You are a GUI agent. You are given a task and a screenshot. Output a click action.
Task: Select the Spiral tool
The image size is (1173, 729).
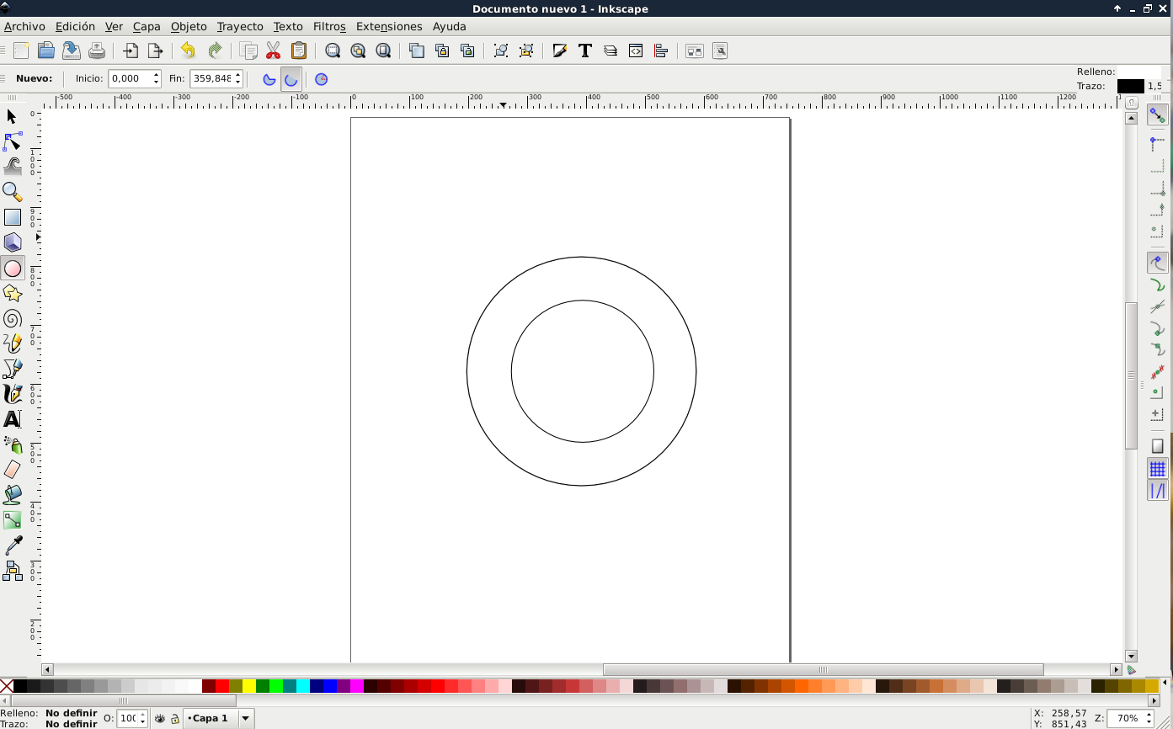(12, 318)
